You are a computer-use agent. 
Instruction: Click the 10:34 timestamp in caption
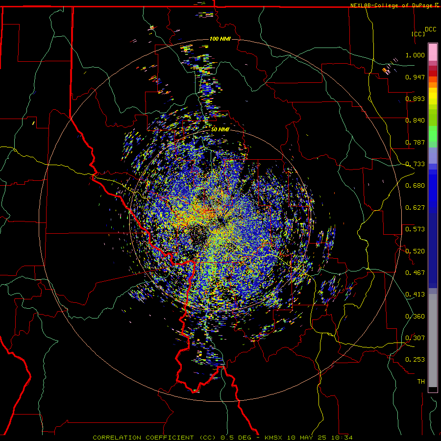click(x=341, y=438)
